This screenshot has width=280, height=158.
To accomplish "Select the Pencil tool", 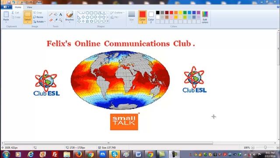I will click(x=51, y=14).
